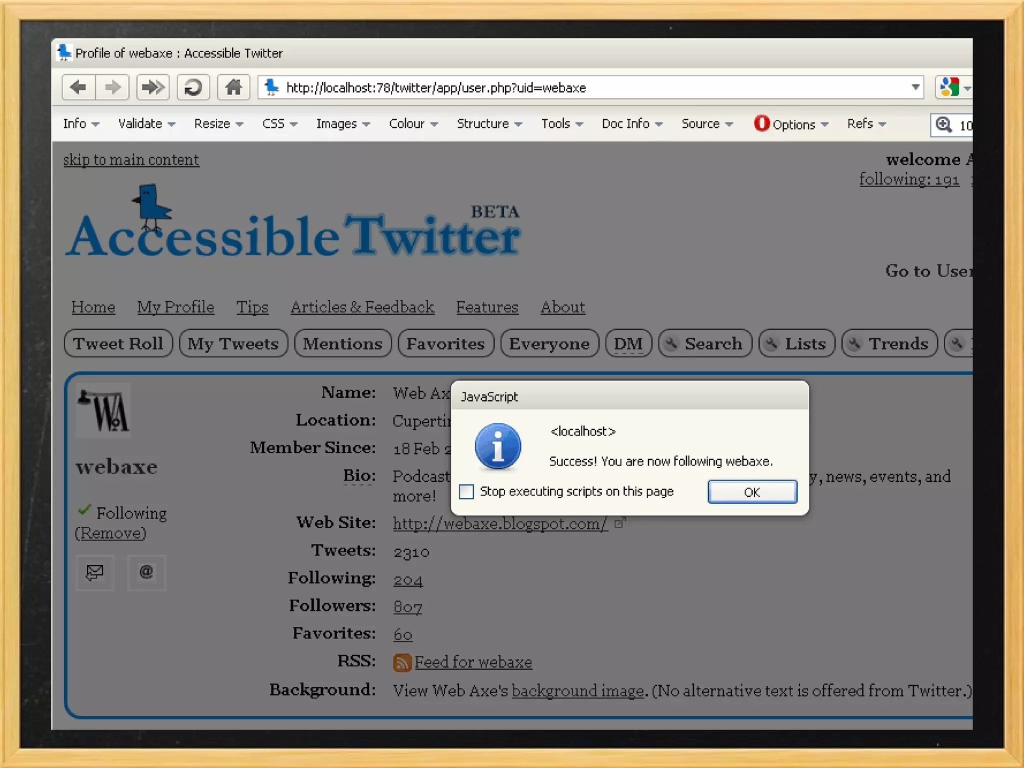Go to the Home page icon
Viewport: 1024px width, 768px height.
tap(233, 87)
